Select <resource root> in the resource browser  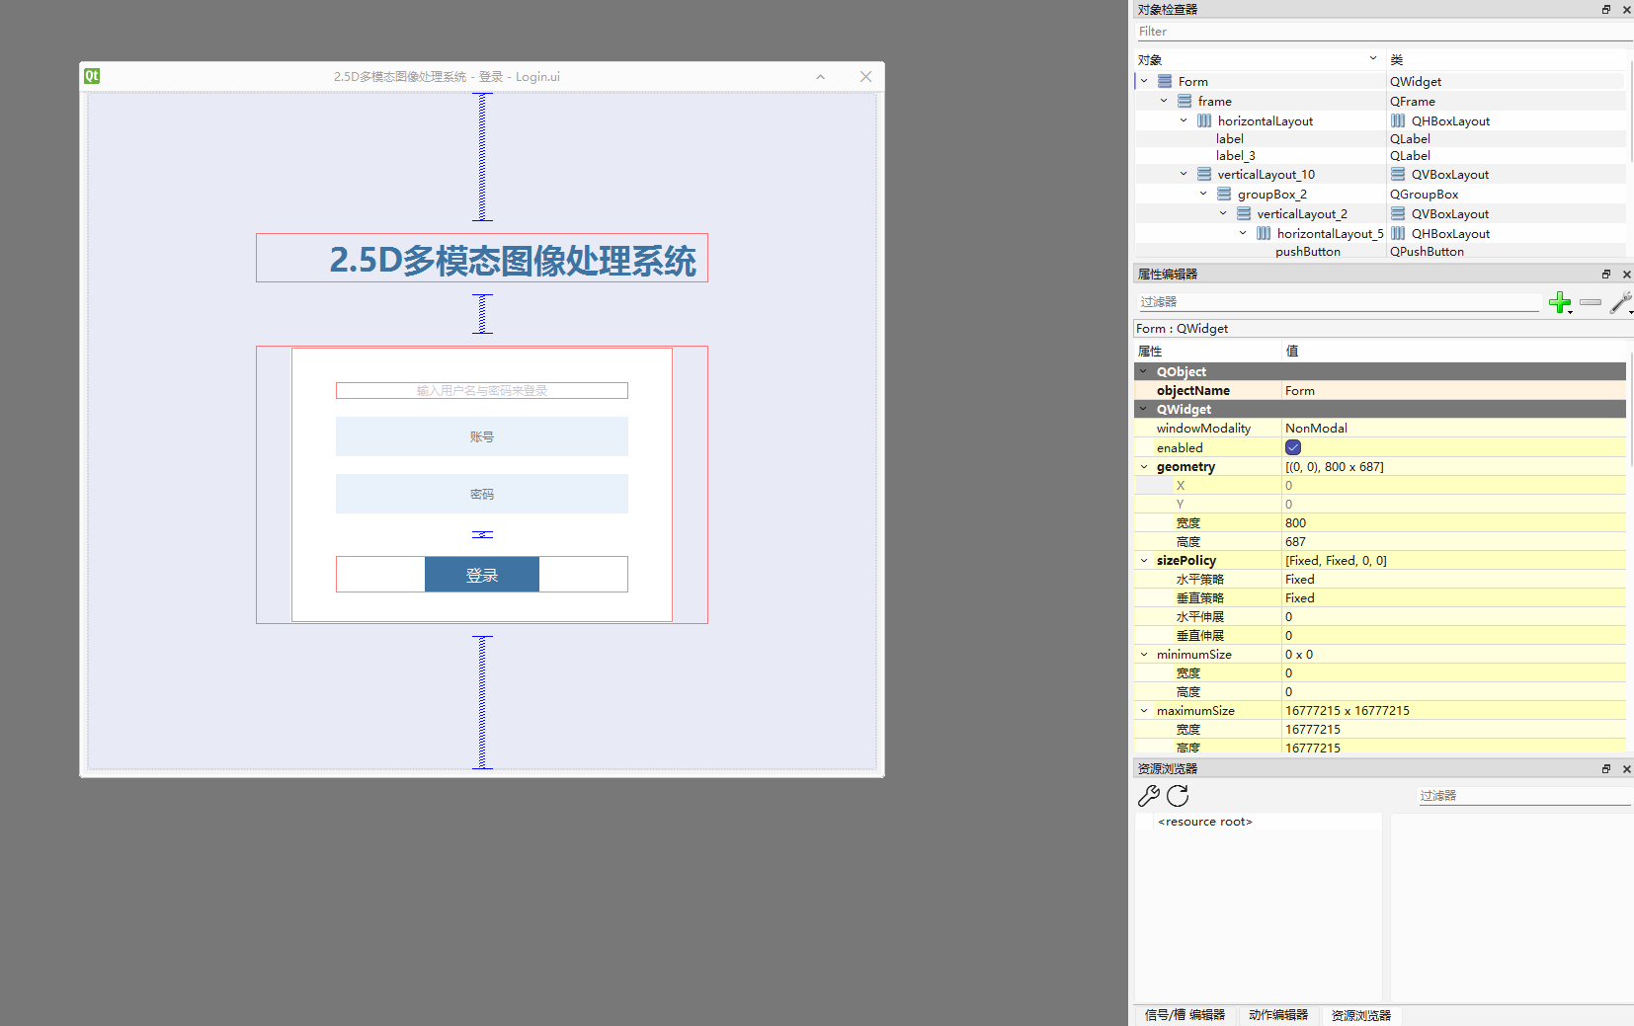pos(1205,821)
